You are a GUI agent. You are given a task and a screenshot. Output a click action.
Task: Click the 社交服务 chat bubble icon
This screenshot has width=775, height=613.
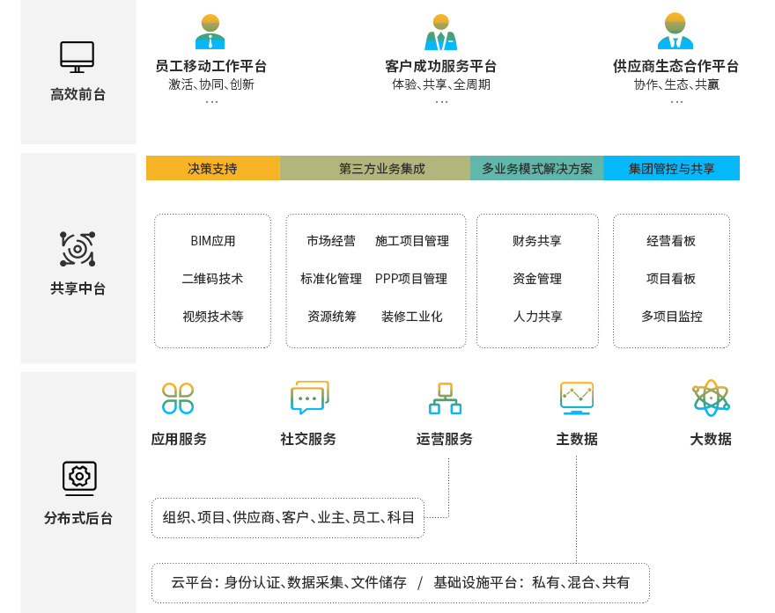309,398
